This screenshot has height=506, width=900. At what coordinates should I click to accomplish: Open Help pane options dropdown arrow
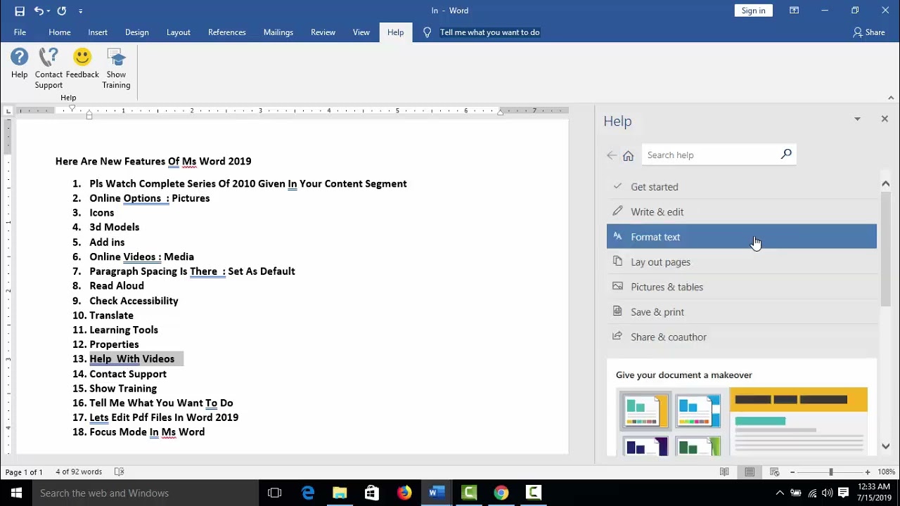click(x=857, y=119)
